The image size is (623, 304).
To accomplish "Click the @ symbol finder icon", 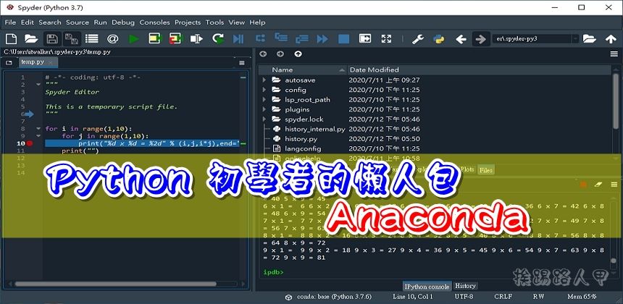I will 113,38.
